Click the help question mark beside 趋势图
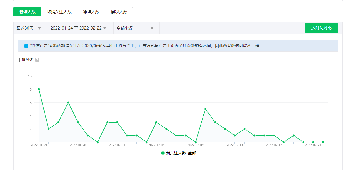The image size is (352, 170). (37, 60)
